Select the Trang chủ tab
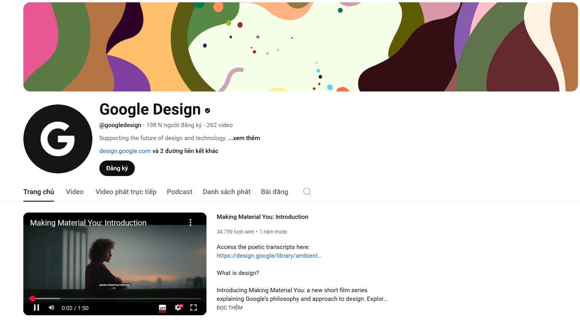Image resolution: width=580 pixels, height=323 pixels. click(39, 192)
